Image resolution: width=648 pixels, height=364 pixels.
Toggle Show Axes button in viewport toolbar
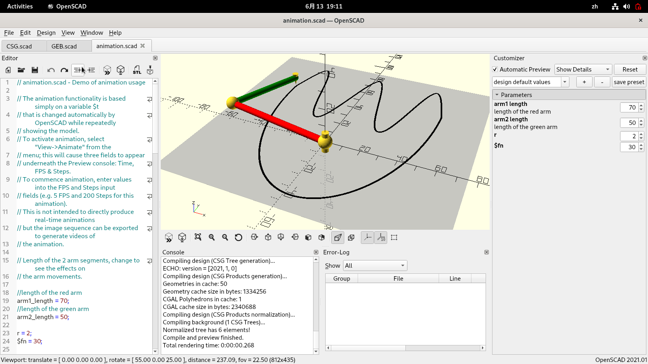tap(367, 237)
